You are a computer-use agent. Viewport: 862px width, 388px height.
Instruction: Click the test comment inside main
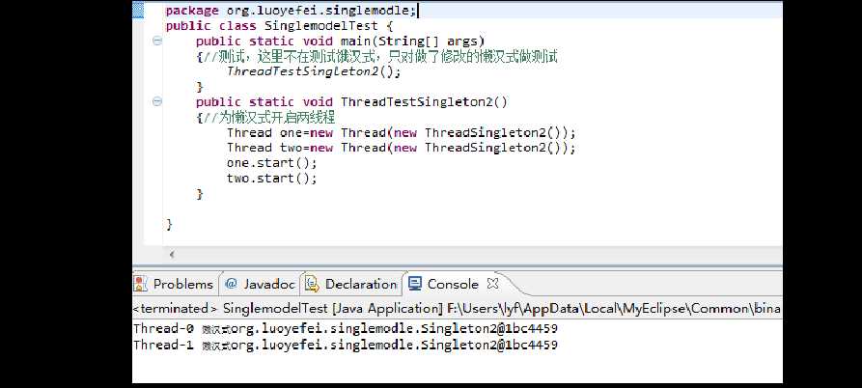380,57
